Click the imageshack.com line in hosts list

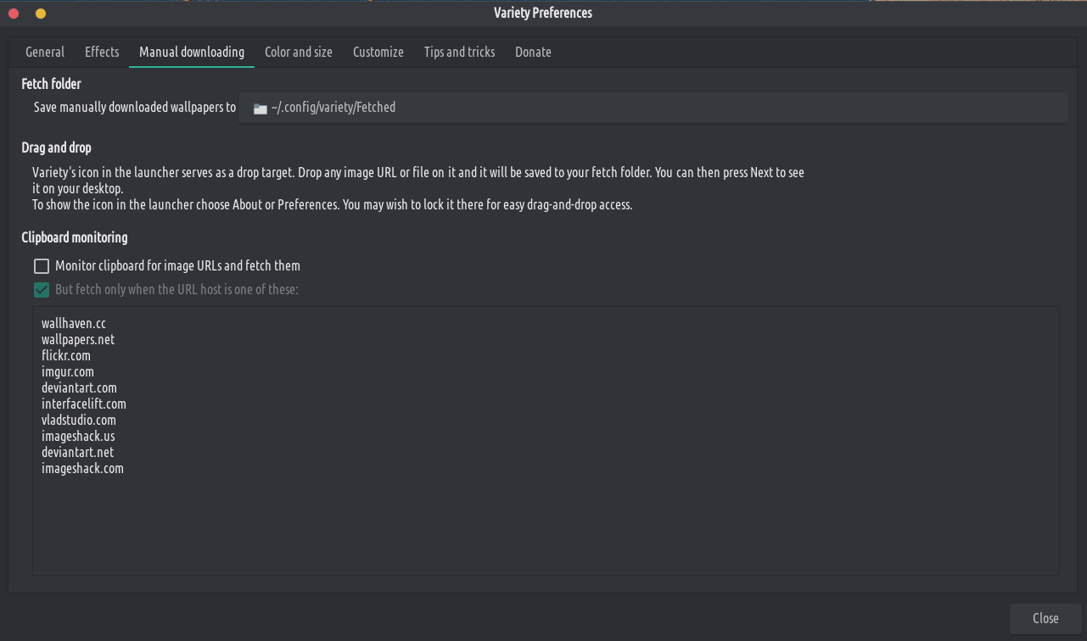(82, 469)
